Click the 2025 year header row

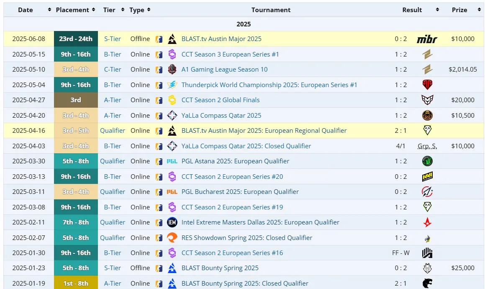244,24
